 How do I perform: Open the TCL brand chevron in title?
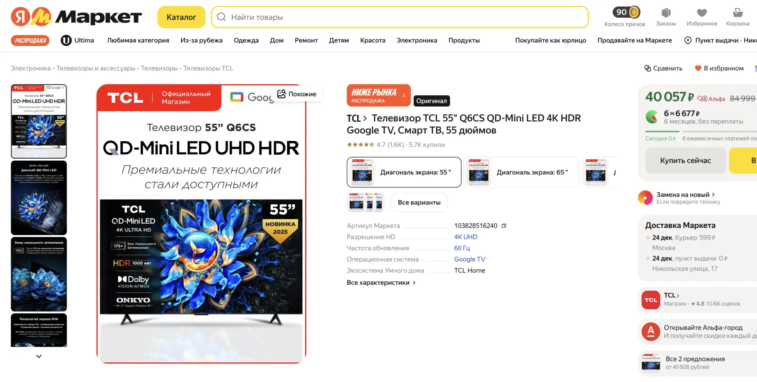tap(365, 118)
